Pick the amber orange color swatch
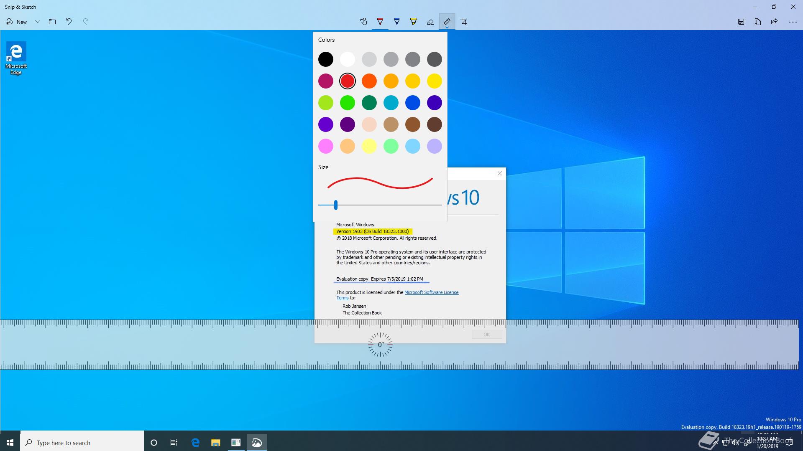The height and width of the screenshot is (451, 803). pos(391,81)
